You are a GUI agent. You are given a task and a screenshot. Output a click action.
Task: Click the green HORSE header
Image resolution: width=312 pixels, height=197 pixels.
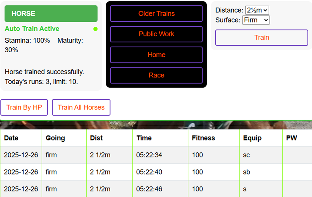point(51,13)
